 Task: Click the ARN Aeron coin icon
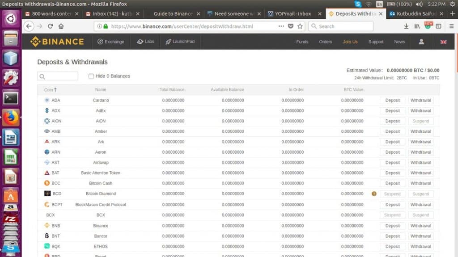click(x=47, y=152)
